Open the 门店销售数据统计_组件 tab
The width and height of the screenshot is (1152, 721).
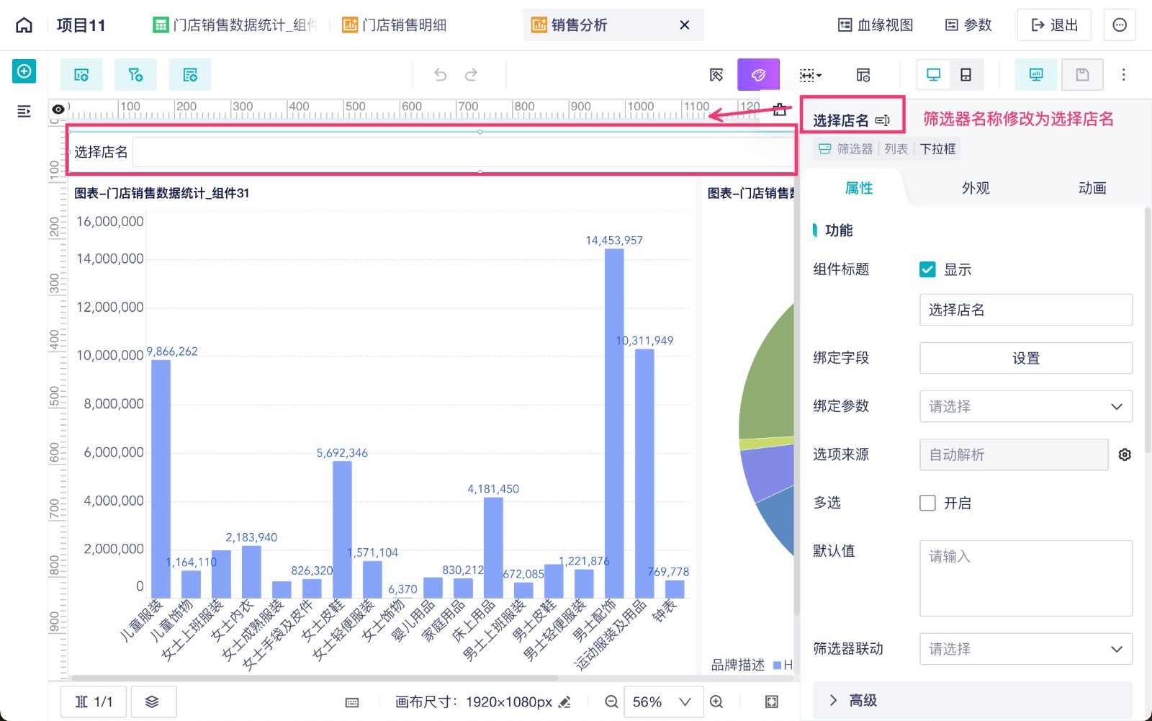click(x=235, y=25)
